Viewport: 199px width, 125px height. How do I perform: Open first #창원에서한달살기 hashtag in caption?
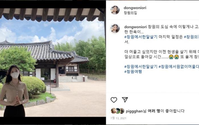coord(141,37)
